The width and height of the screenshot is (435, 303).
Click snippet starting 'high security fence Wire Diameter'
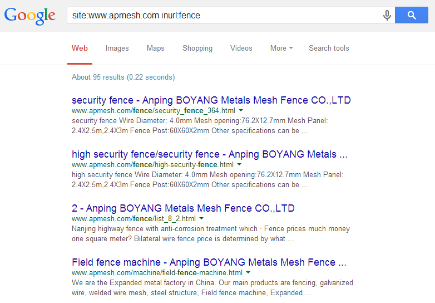[x=207, y=180]
